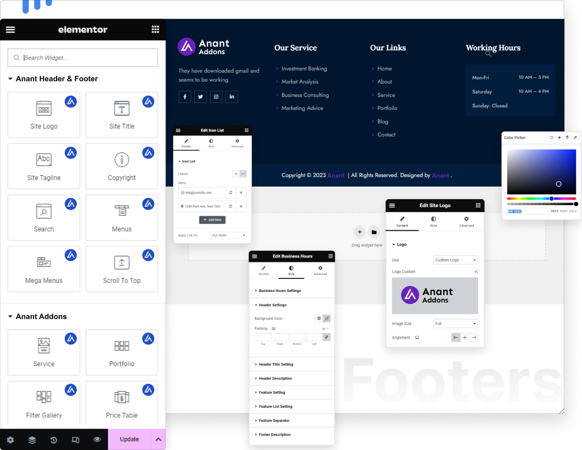Click the saturation color field in Color Picker
The width and height of the screenshot is (582, 450).
[x=541, y=172]
